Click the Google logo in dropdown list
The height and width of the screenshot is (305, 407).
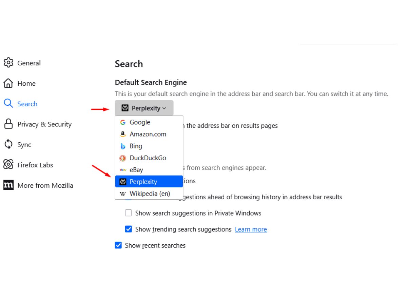tap(123, 122)
